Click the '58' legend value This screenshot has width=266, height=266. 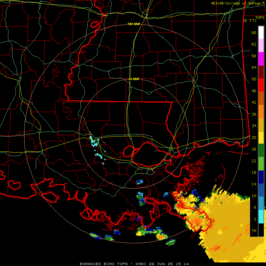tap(254, 56)
